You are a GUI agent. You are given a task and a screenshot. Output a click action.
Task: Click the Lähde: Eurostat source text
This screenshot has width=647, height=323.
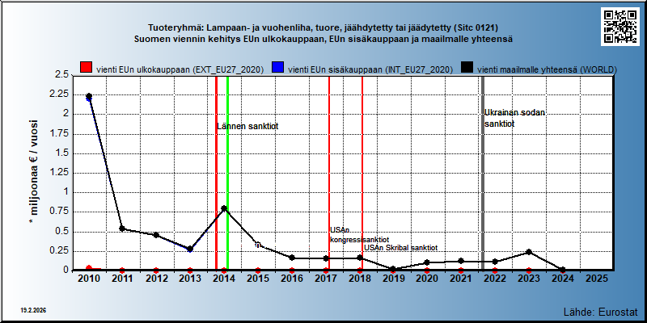coord(601,311)
